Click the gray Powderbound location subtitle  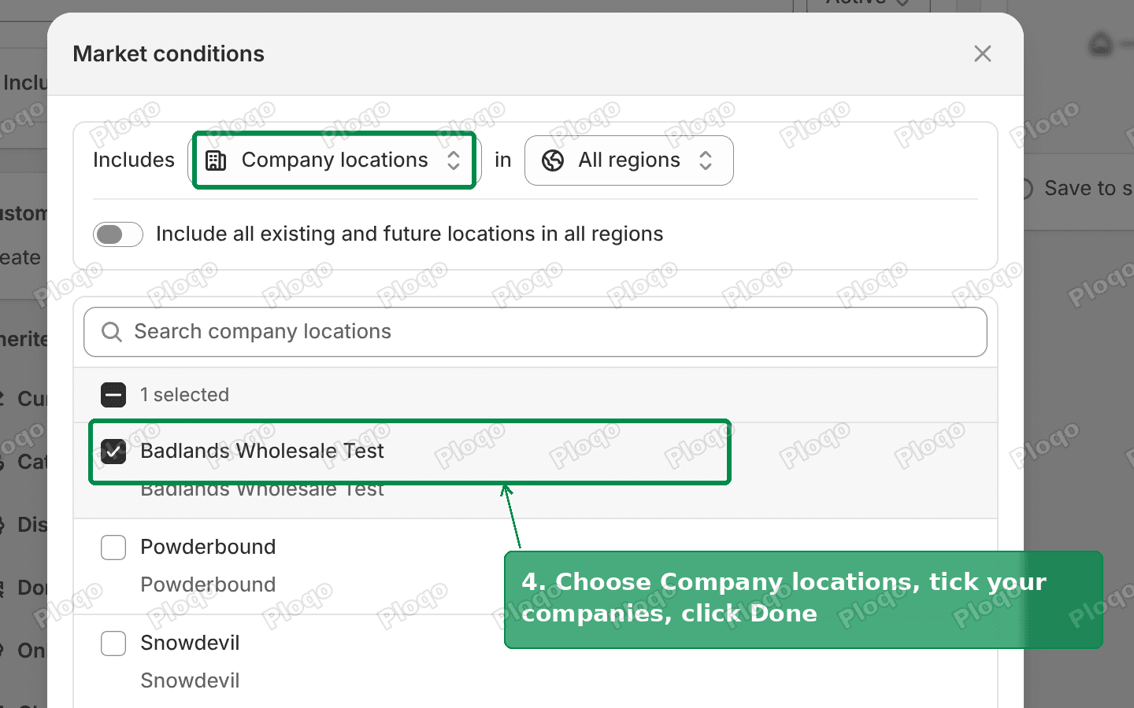click(208, 584)
